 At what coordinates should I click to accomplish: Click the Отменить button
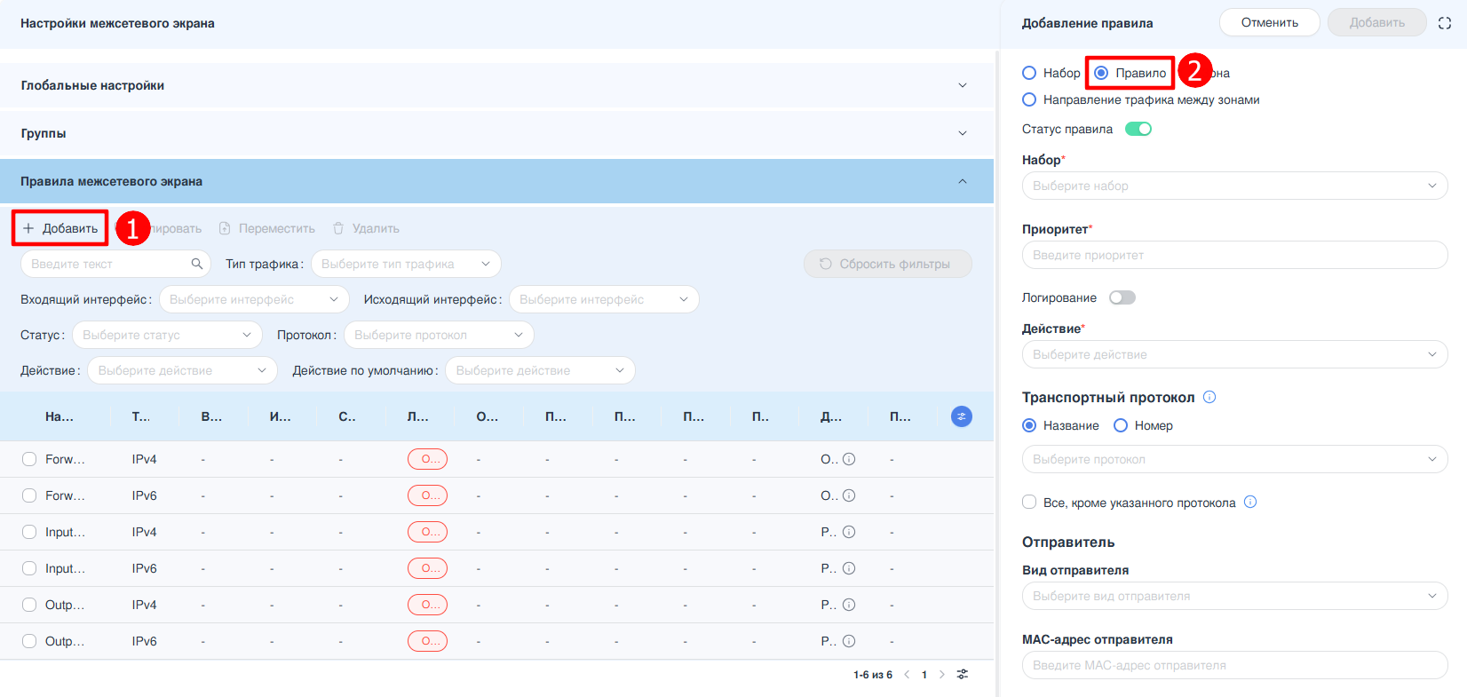pyautogui.click(x=1269, y=23)
